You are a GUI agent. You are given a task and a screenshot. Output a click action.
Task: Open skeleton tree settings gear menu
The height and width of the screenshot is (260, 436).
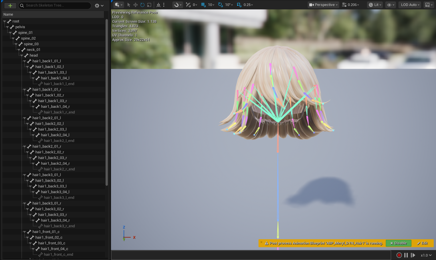click(99, 5)
